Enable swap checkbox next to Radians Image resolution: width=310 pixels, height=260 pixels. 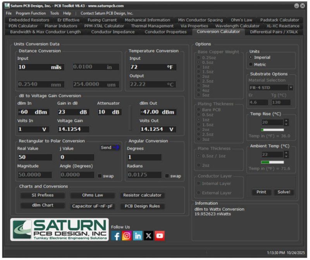(x=167, y=176)
